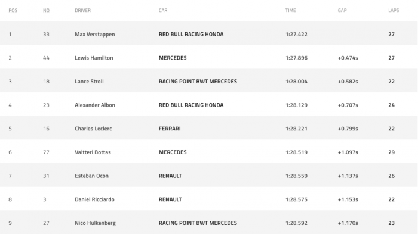This screenshot has height=234, width=418.
Task: Open Alexander Albon driver entry
Action: (95, 105)
